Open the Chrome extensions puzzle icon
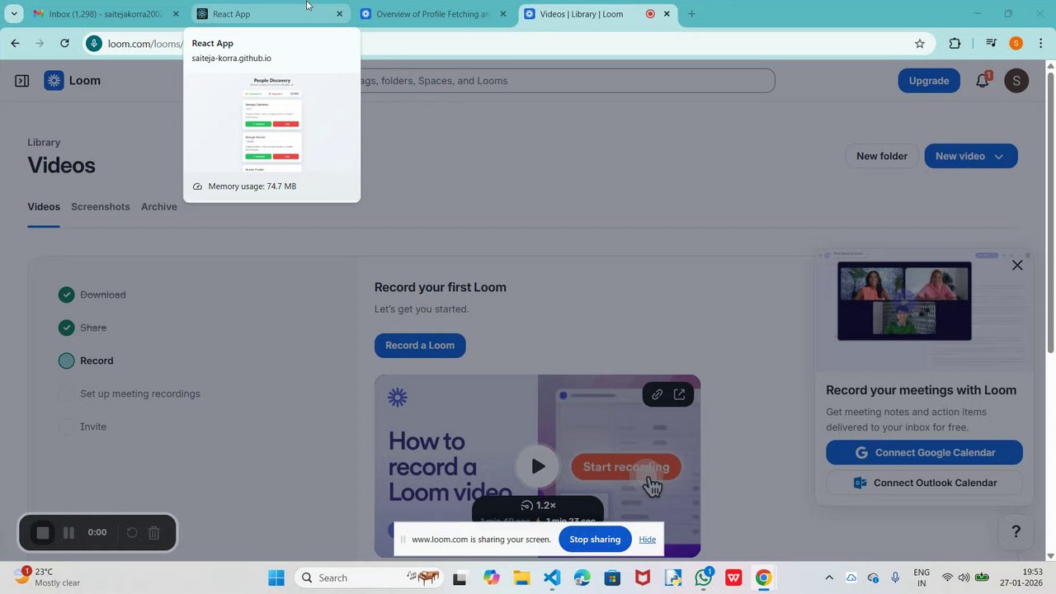Image resolution: width=1056 pixels, height=594 pixels. coord(955,44)
